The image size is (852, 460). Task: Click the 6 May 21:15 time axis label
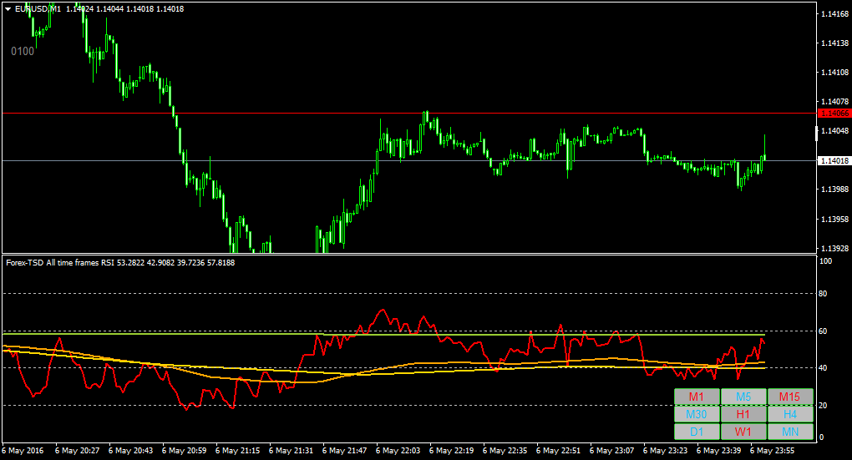click(237, 451)
